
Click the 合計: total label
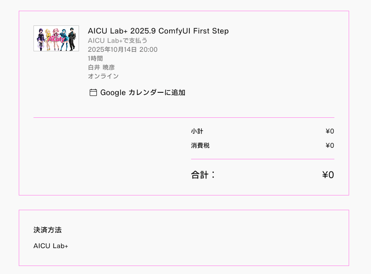tap(203, 175)
